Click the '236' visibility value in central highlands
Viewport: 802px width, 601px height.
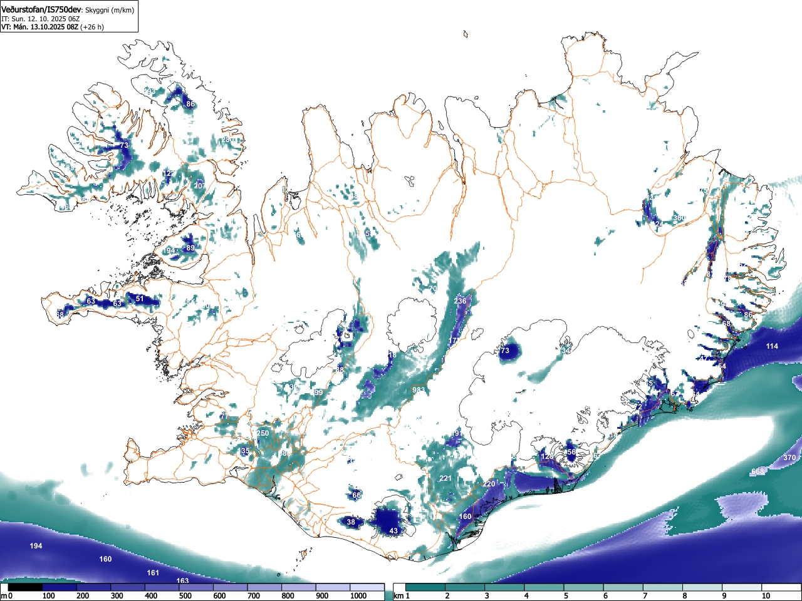point(460,301)
